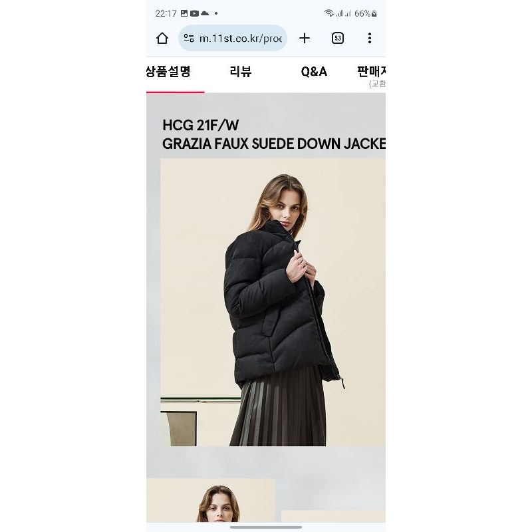The image size is (532, 532).
Task: Tap the black down jacket model photo
Action: coord(273,302)
